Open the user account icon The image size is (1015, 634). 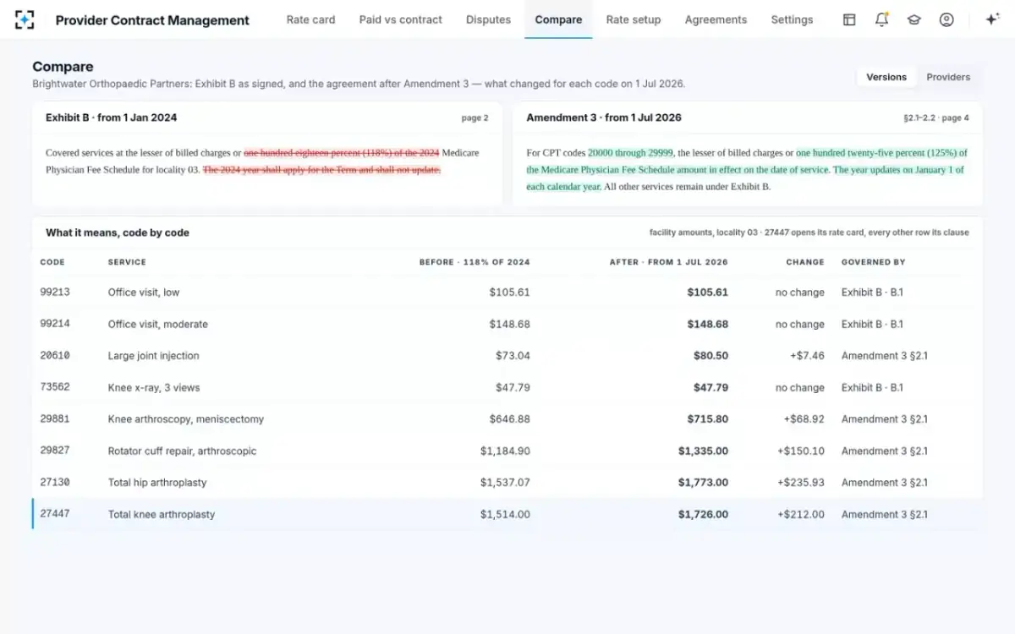click(x=946, y=19)
